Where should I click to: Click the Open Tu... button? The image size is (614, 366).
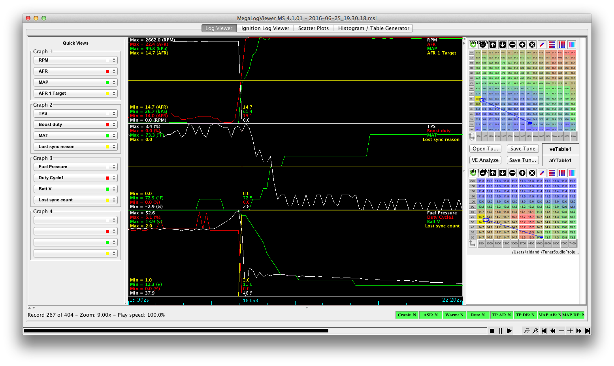coord(485,149)
